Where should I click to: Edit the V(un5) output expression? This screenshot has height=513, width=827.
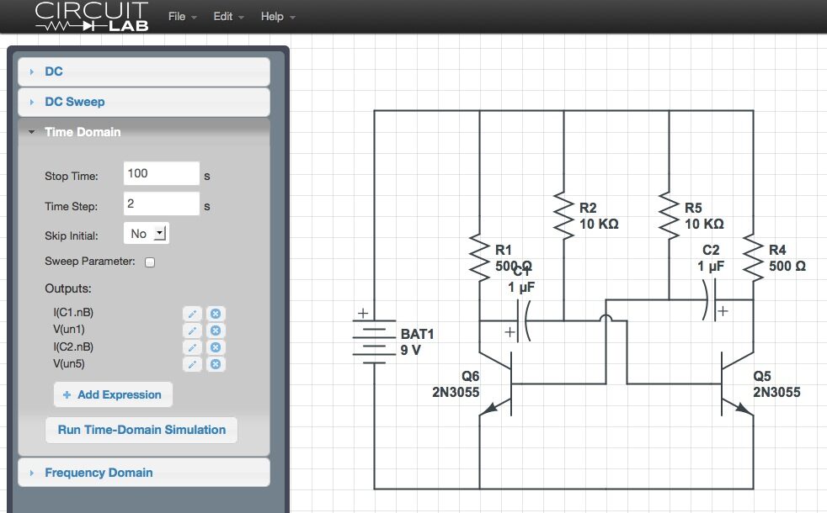click(x=192, y=364)
